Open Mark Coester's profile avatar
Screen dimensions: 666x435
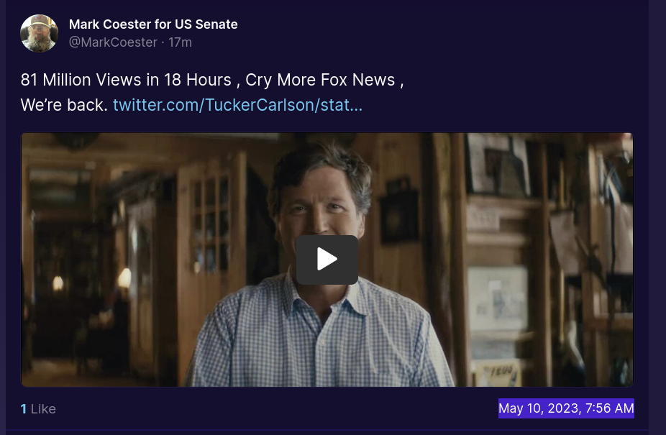(39, 33)
